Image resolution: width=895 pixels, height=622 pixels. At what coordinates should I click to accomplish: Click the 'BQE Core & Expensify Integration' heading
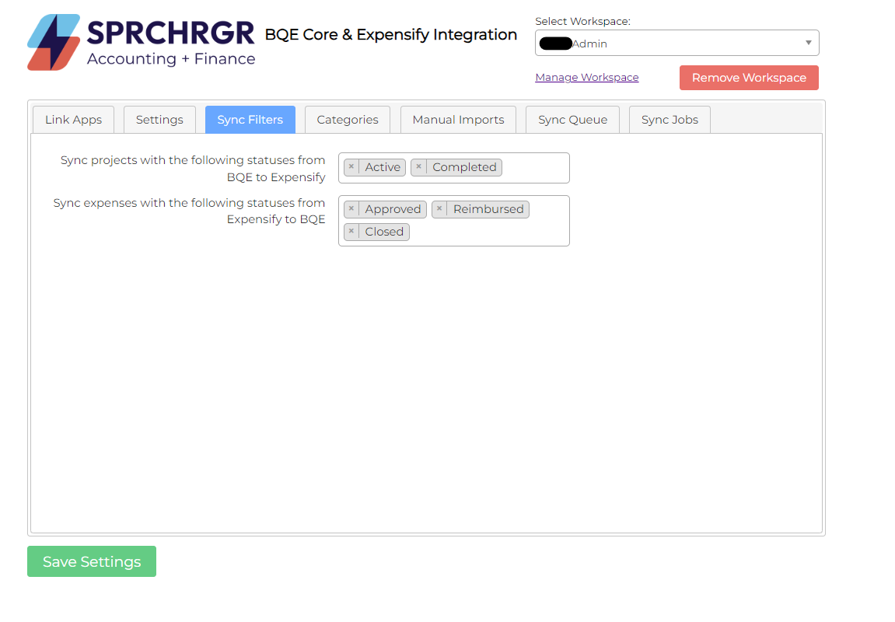pos(391,35)
